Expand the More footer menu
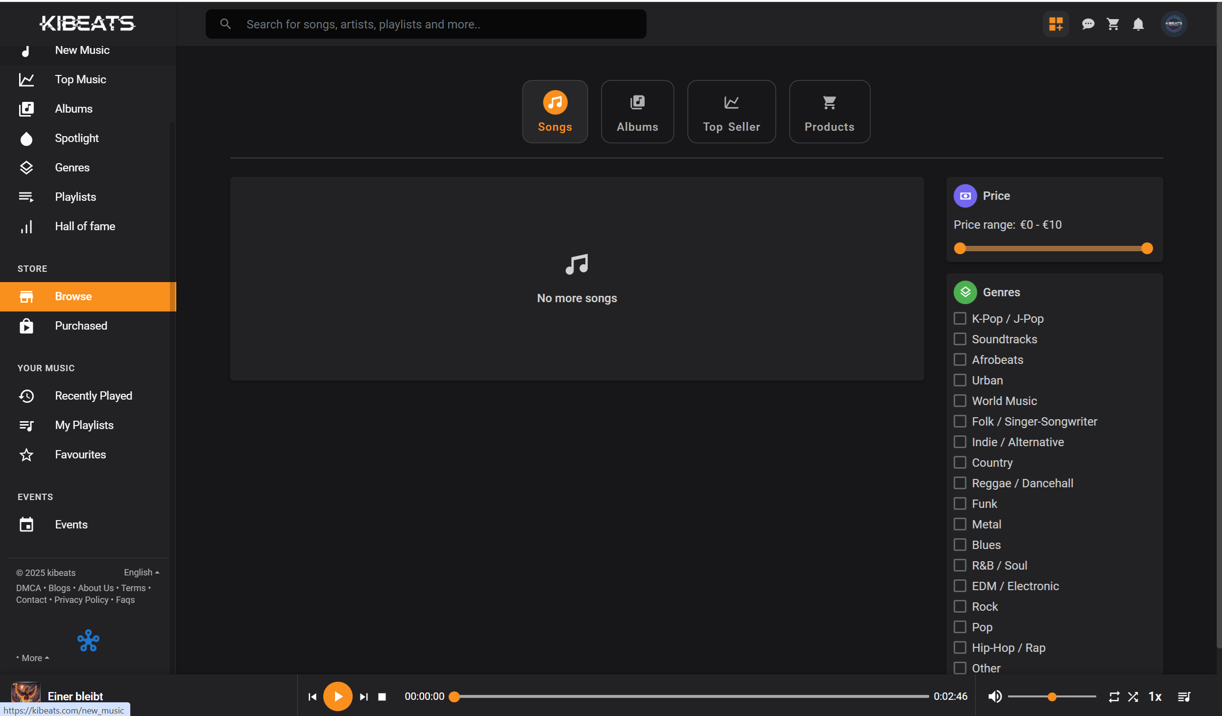The height and width of the screenshot is (716, 1222). coord(35,658)
